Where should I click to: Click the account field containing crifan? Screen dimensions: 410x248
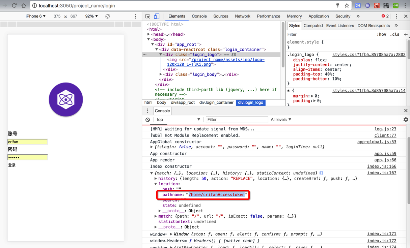(28, 142)
